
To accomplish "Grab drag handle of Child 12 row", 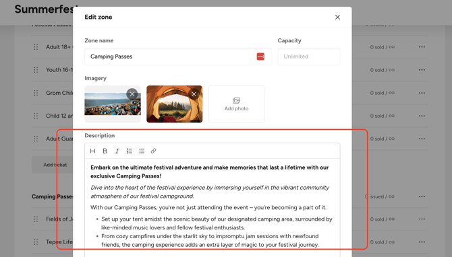I will coord(36,116).
